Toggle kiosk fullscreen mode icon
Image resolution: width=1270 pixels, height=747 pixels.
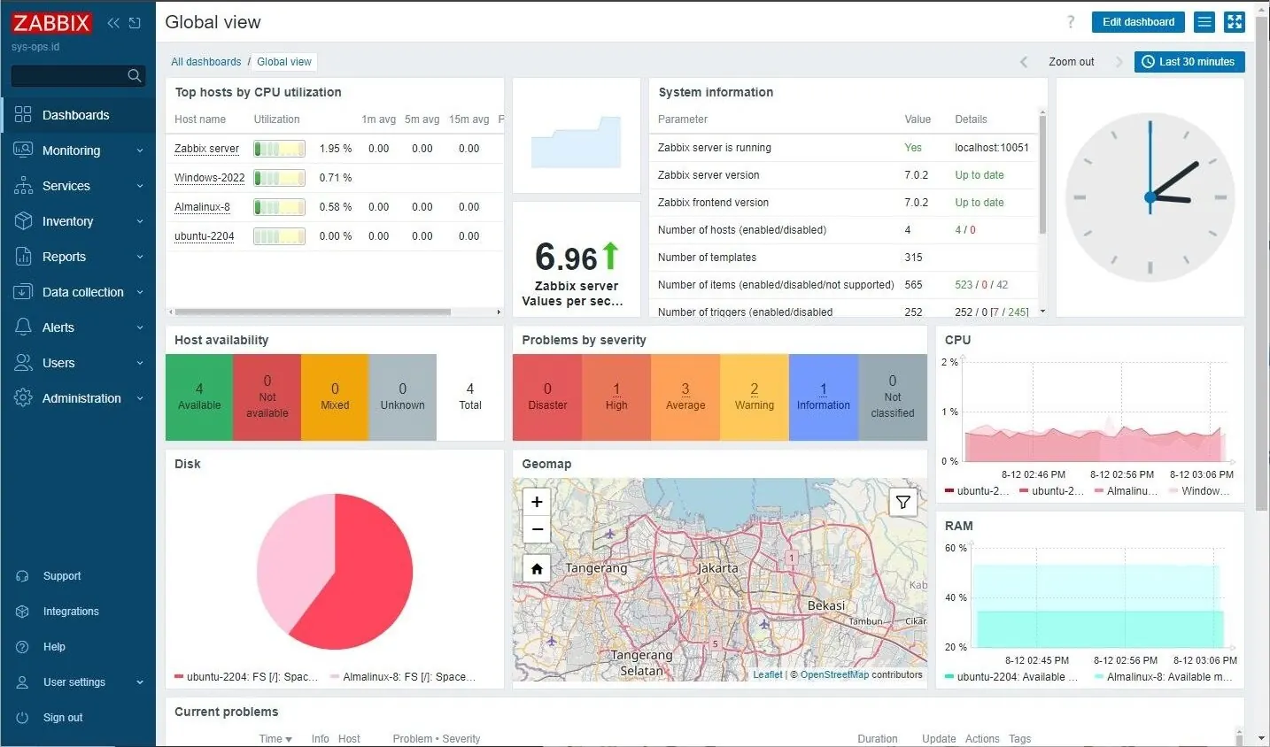point(1235,22)
